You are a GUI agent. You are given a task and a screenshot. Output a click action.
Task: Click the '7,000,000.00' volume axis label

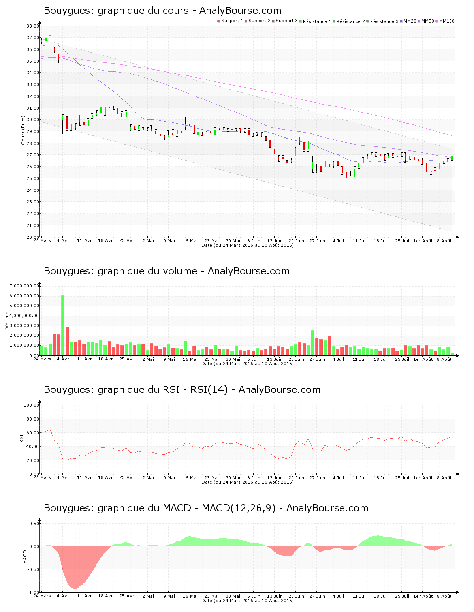(24, 286)
